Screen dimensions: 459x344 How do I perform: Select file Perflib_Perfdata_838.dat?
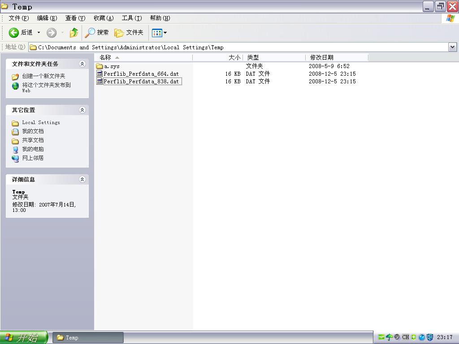[x=142, y=82]
